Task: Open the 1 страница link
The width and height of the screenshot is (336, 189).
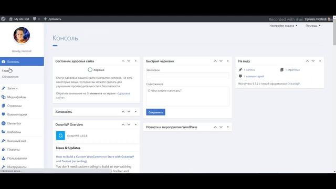Action: click(292, 70)
